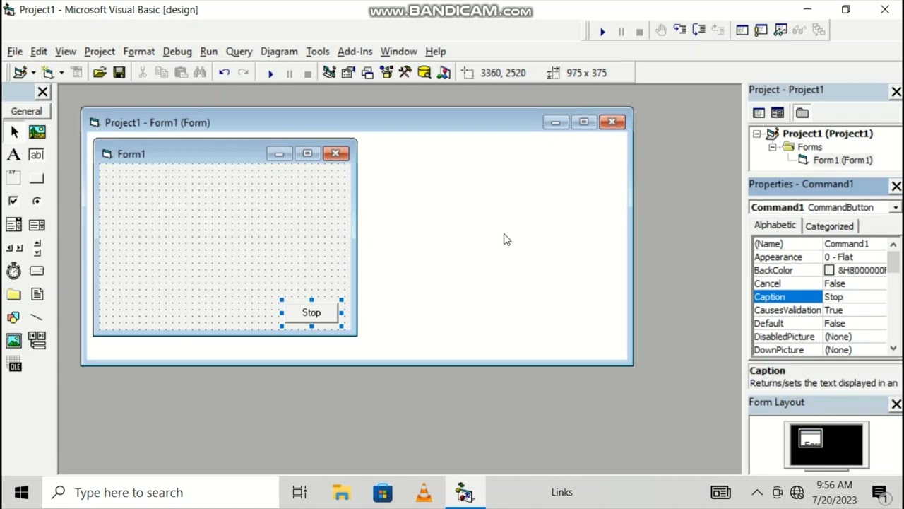Select the DriveListBox control tool
904x509 pixels.
(x=37, y=271)
